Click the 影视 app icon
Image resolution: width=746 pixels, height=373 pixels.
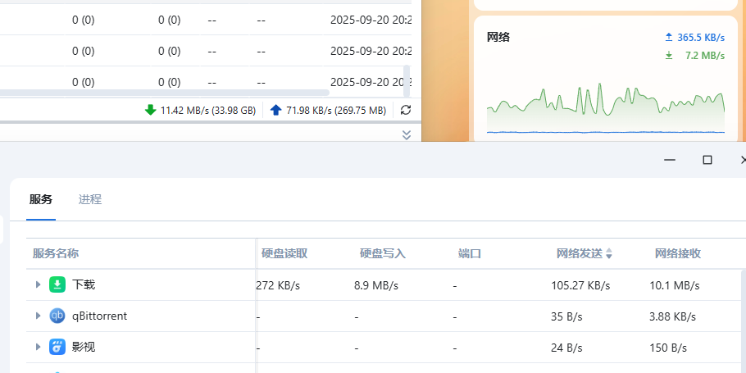pos(57,347)
